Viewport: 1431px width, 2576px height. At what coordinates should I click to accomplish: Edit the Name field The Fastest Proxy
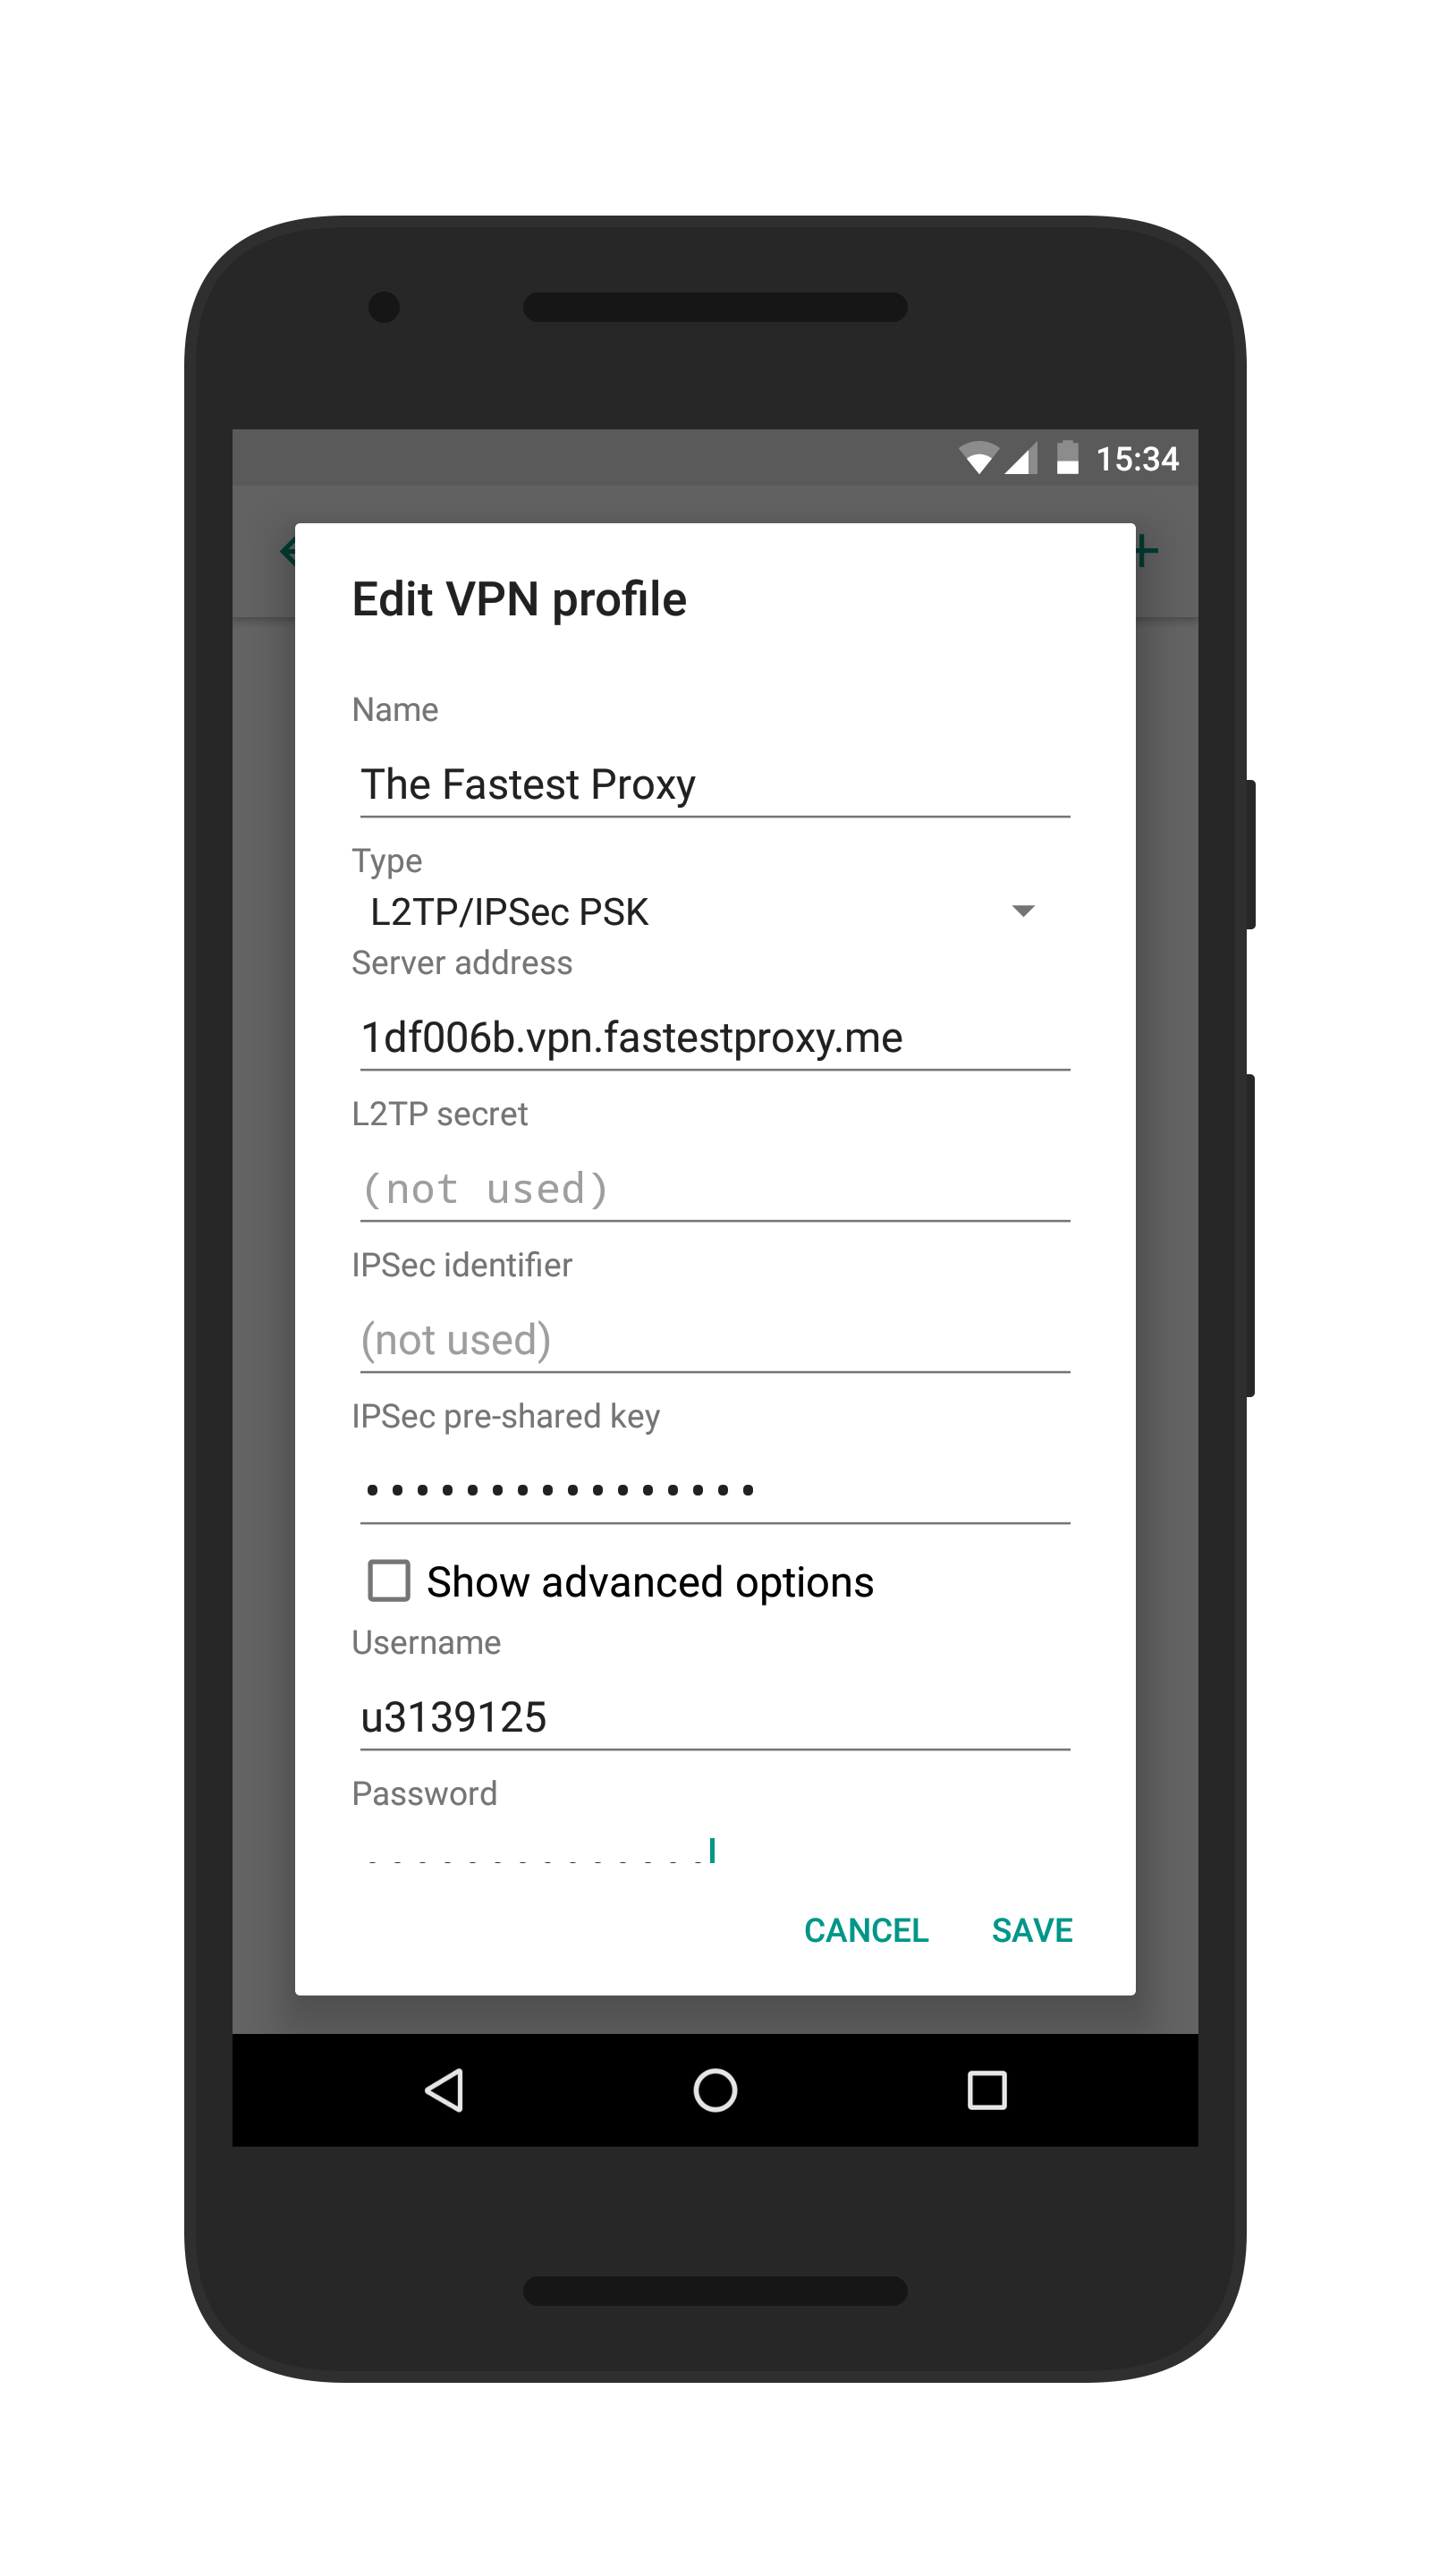click(x=715, y=785)
